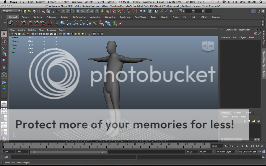The width and height of the screenshot is (266, 166).
Task: Open the Polygons menu set dropdown
Action: click(11, 11)
